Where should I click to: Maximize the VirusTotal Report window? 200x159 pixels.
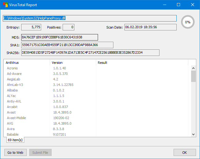[x=178, y=5]
